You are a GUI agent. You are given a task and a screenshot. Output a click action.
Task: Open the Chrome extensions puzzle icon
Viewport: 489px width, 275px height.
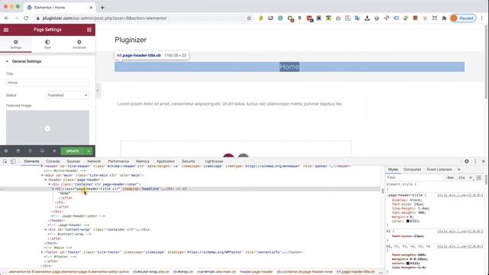point(444,18)
